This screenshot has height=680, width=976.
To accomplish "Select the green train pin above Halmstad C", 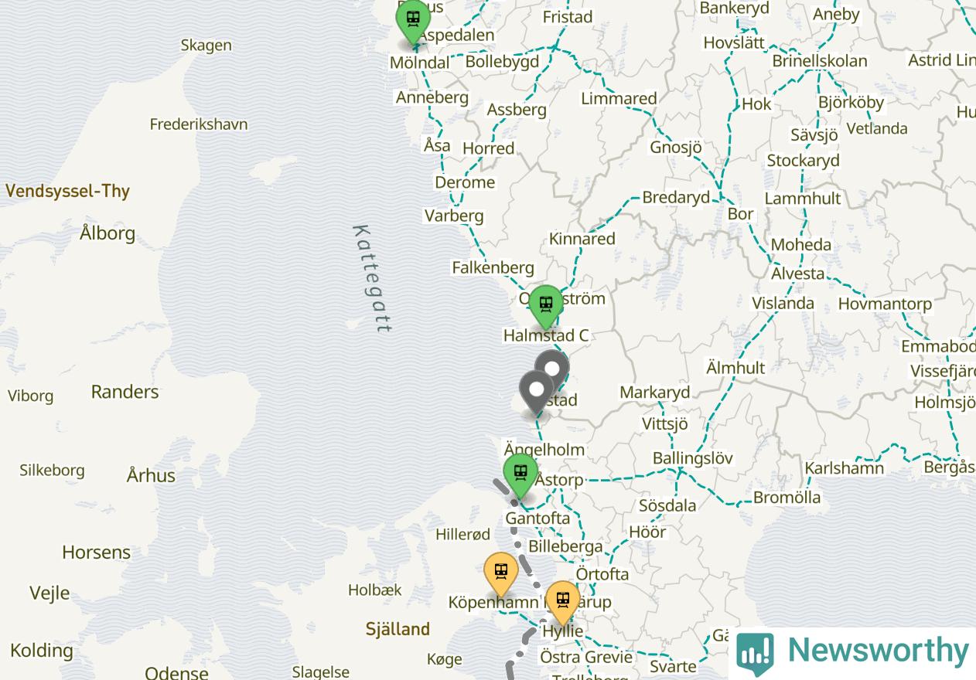I will click(546, 306).
